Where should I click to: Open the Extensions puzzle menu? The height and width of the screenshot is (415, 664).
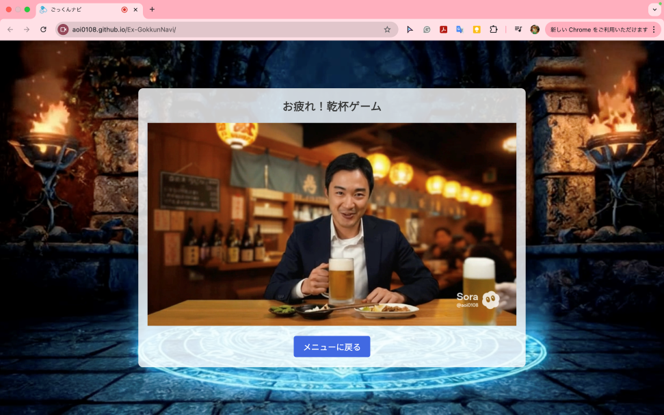493,29
